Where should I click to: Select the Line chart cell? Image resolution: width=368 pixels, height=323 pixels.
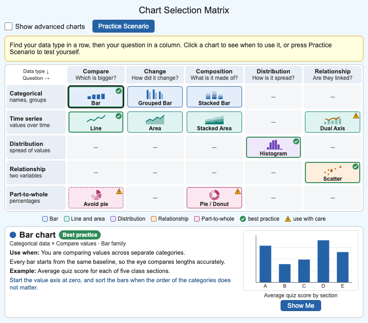tap(96, 122)
